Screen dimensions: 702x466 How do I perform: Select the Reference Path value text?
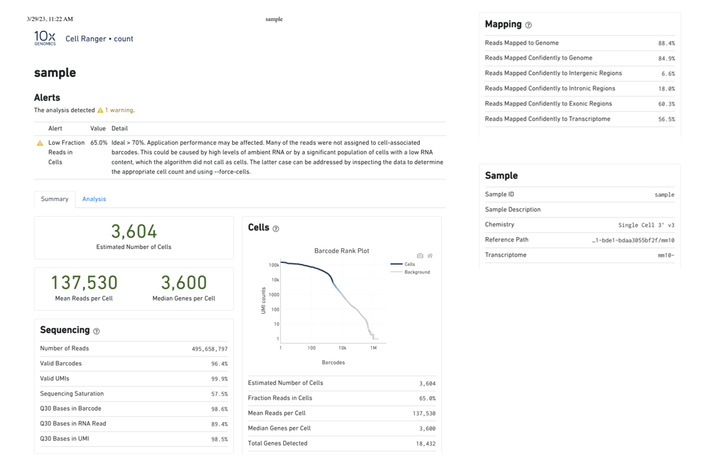point(633,240)
